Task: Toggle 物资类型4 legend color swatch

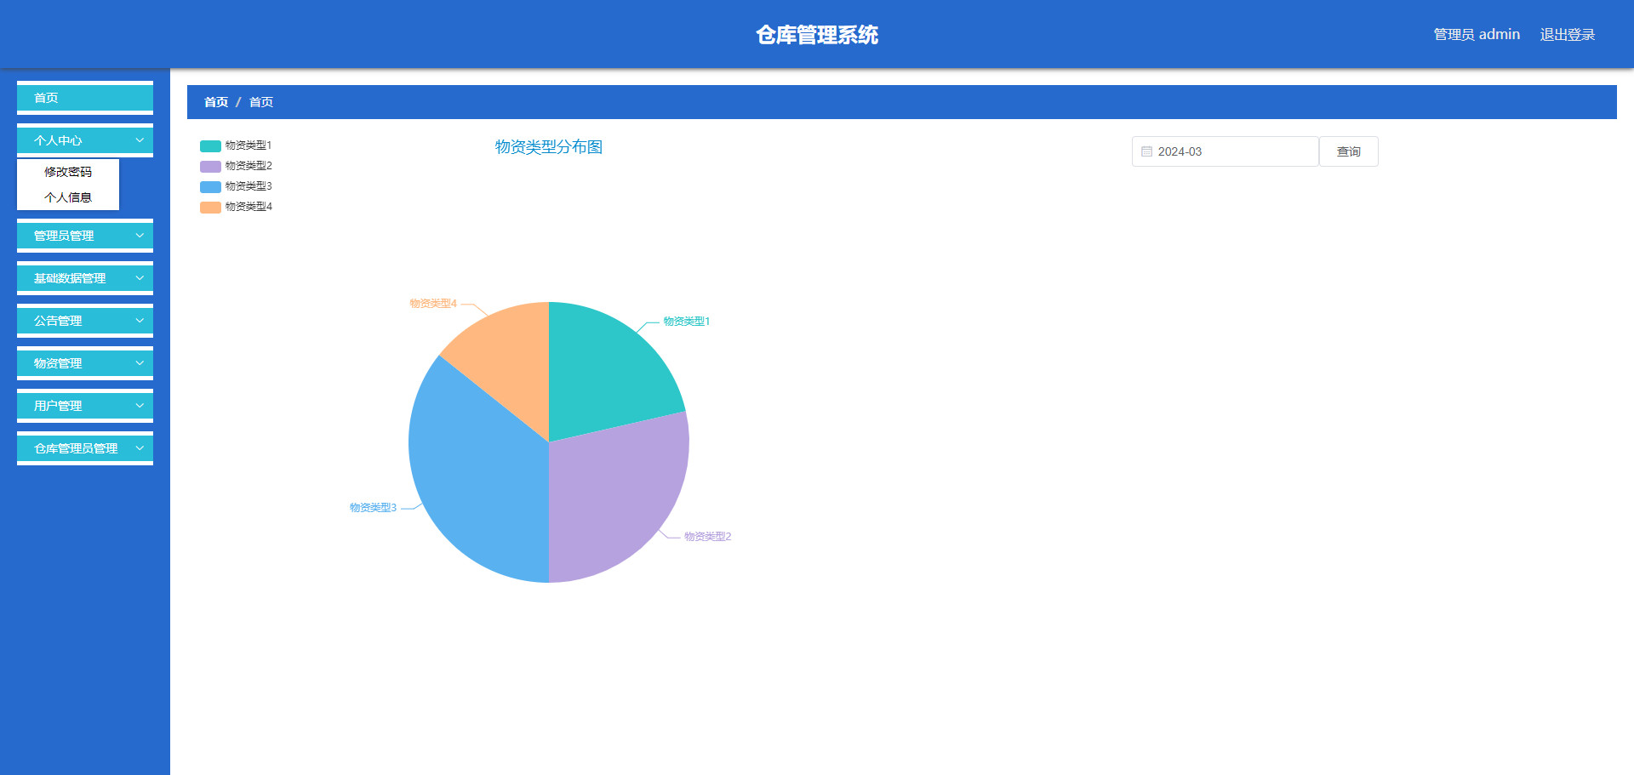Action: coord(210,207)
